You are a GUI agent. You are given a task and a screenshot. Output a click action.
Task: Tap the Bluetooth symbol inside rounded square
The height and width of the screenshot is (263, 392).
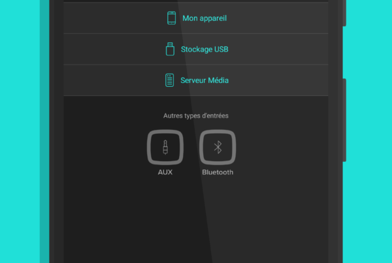(218, 147)
